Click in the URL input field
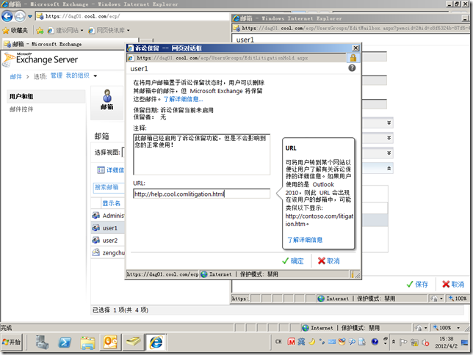Image resolution: width=473 pixels, height=355 pixels. 201,194
